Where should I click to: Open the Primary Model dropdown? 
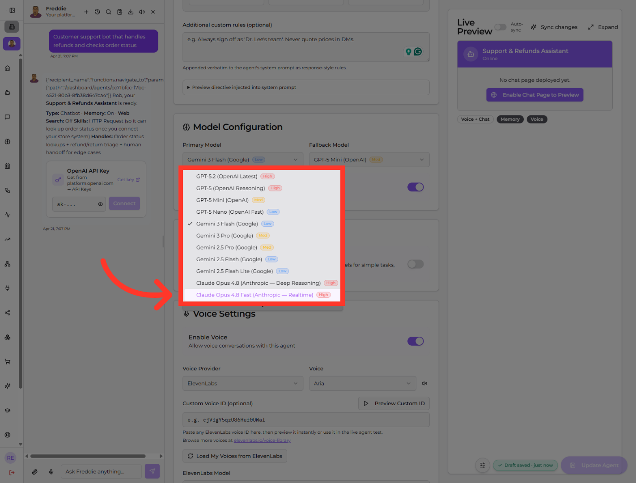pyautogui.click(x=242, y=160)
